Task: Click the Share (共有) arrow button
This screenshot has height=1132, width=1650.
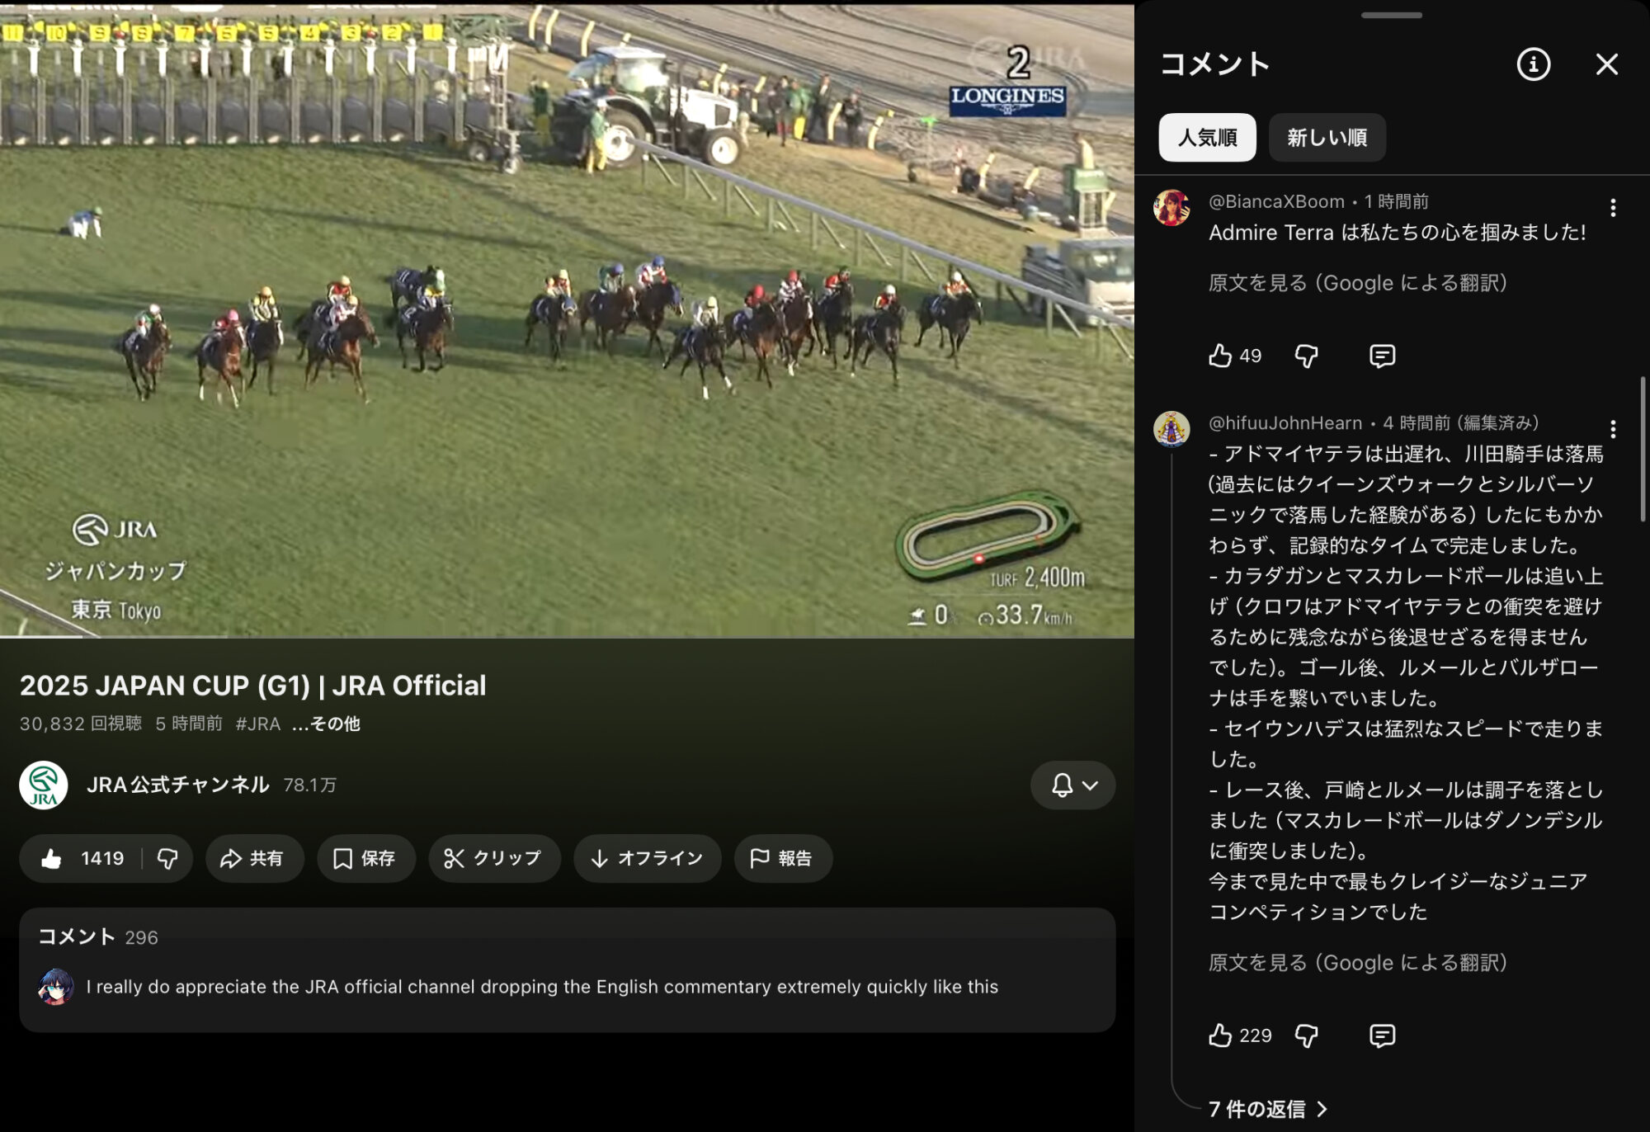Action: click(x=253, y=859)
